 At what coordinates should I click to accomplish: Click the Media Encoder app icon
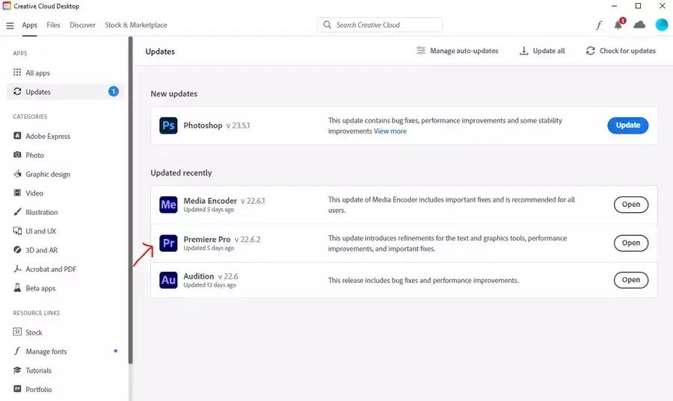coord(168,205)
